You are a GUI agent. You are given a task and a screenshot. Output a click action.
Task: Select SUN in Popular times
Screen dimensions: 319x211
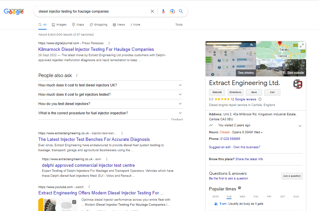(296, 197)
